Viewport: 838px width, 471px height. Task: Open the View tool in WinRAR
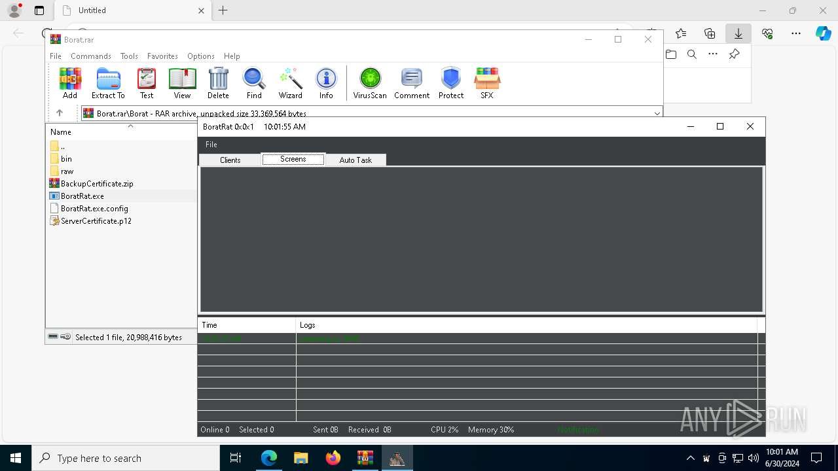coord(182,83)
